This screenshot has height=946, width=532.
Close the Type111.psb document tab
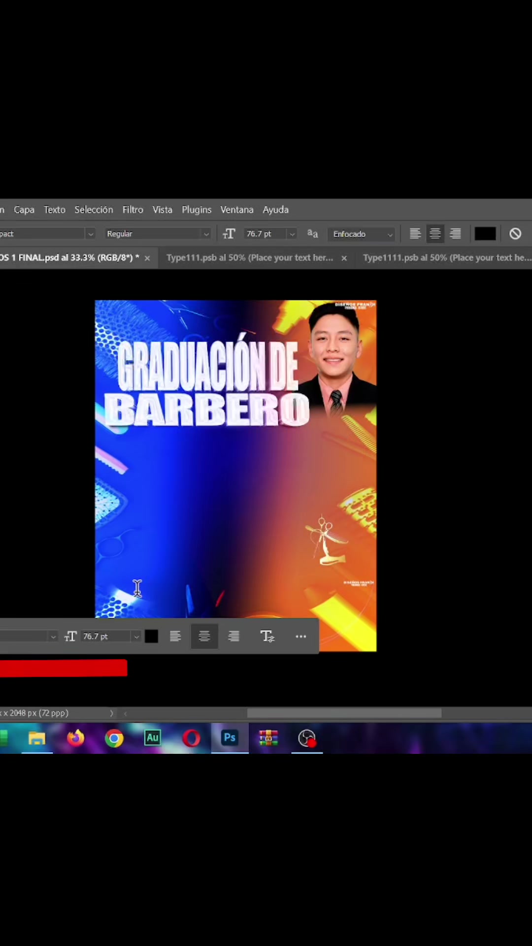click(344, 258)
